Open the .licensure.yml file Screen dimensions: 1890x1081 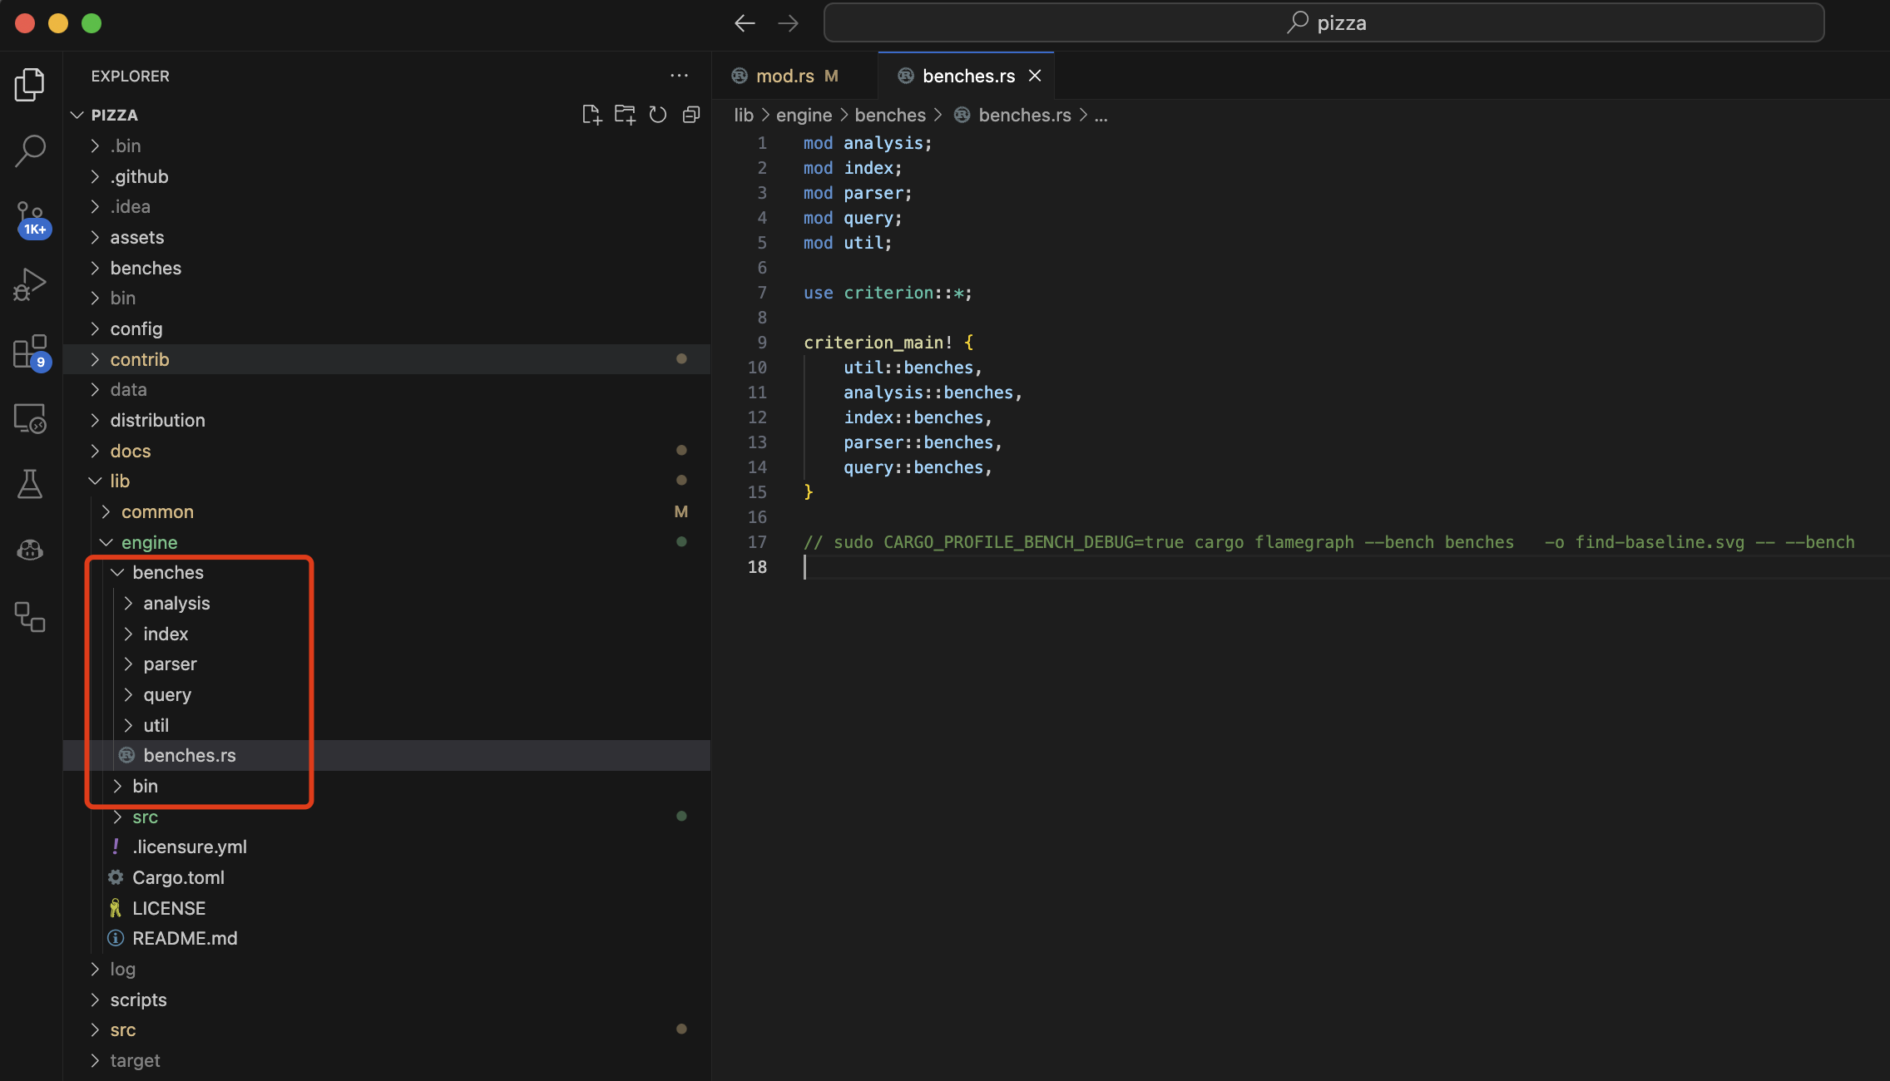387,847
